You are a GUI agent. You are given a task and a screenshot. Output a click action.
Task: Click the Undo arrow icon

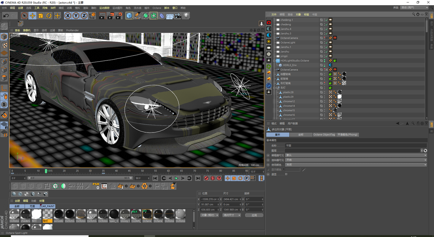(x=6, y=16)
